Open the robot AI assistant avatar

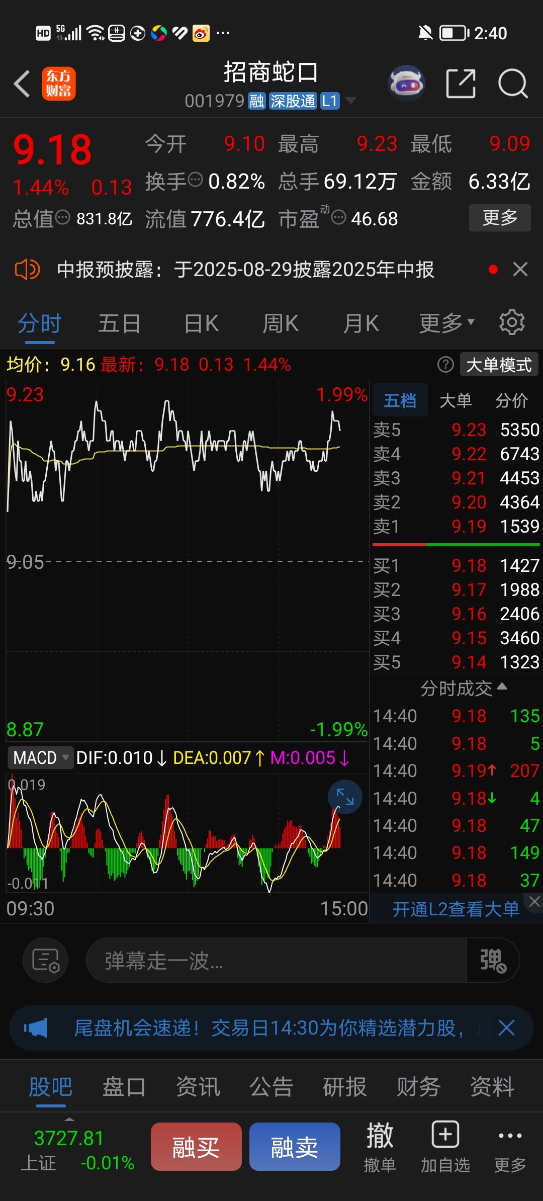pyautogui.click(x=406, y=83)
